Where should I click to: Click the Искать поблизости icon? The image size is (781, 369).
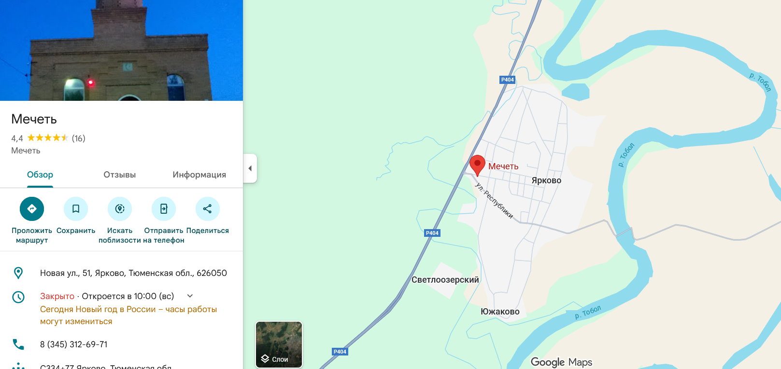[x=120, y=209]
